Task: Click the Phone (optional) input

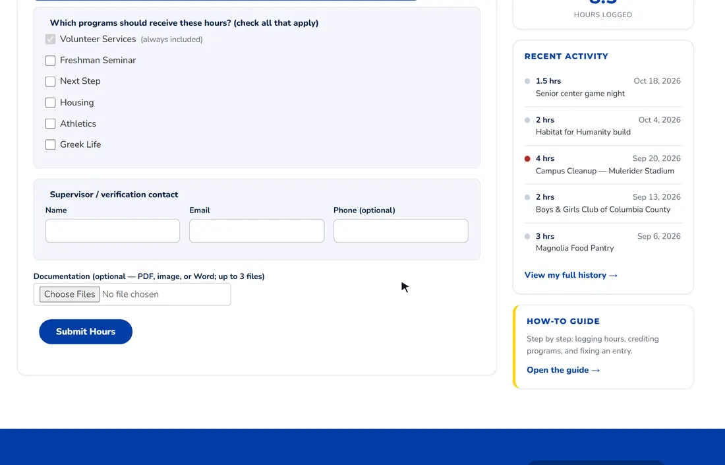Action: [x=401, y=231]
